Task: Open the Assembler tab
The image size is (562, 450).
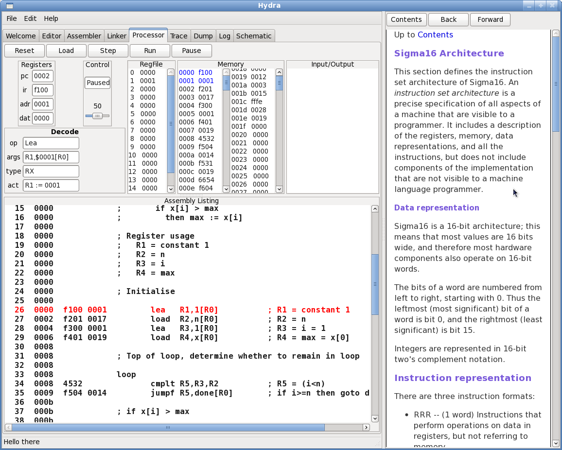Action: [x=84, y=36]
